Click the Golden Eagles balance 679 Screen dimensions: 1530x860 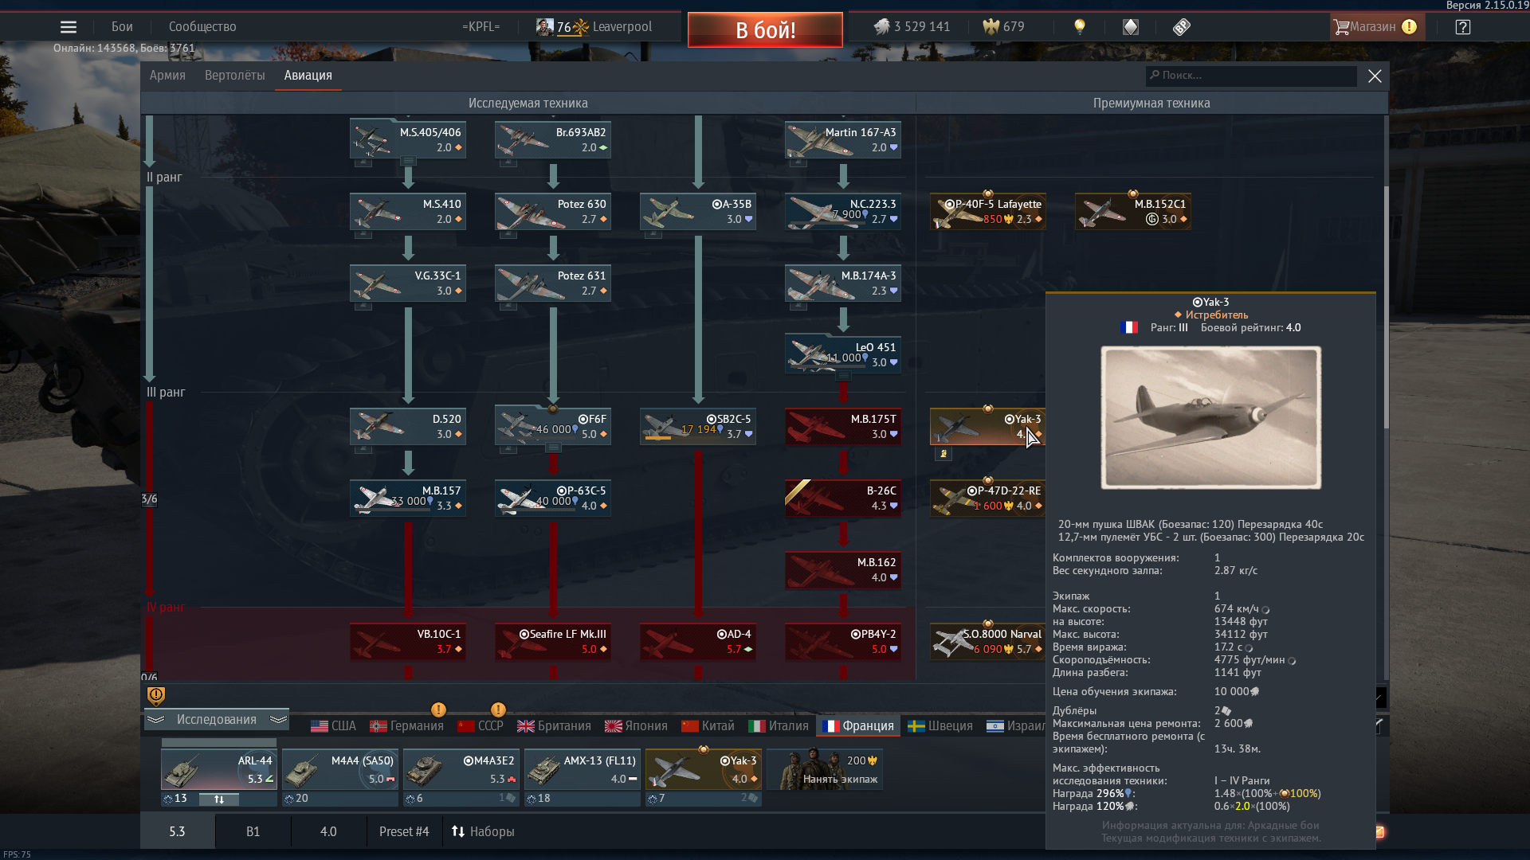point(1003,27)
